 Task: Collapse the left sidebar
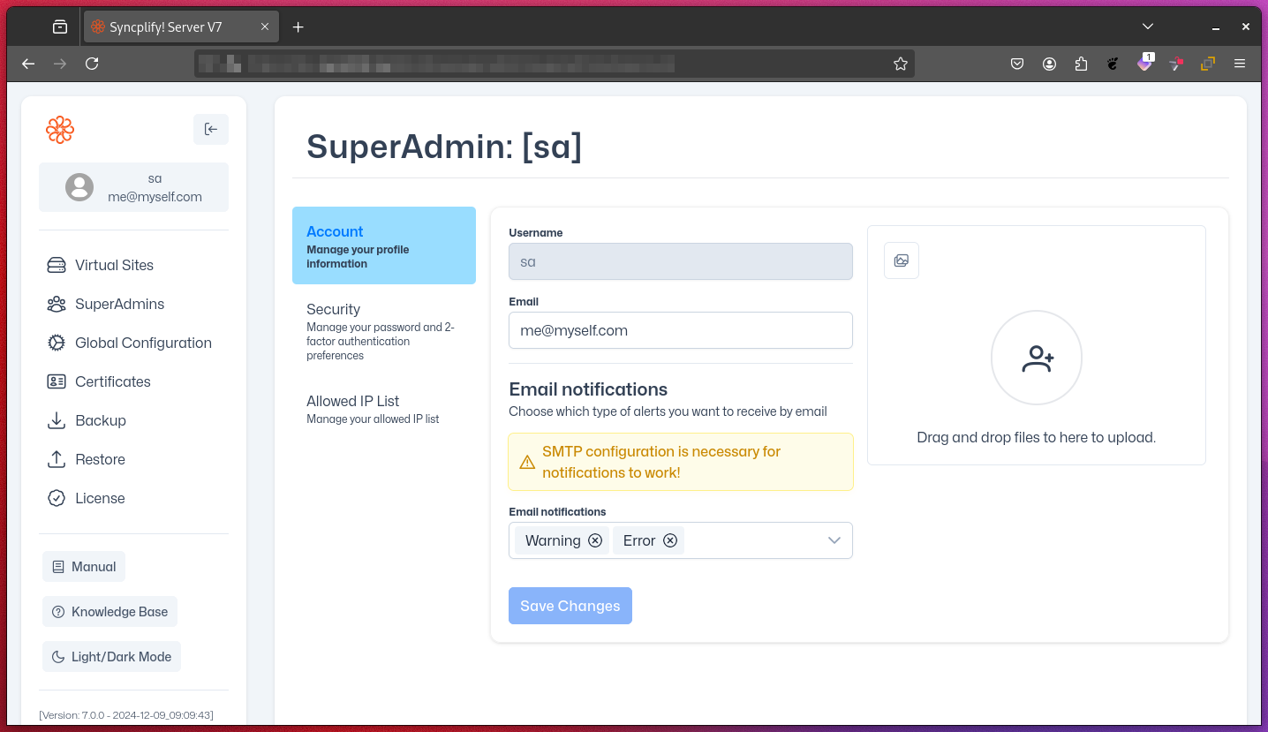click(x=211, y=129)
